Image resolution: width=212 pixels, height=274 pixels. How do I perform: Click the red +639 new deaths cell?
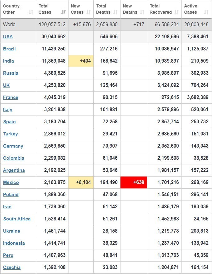(x=134, y=182)
